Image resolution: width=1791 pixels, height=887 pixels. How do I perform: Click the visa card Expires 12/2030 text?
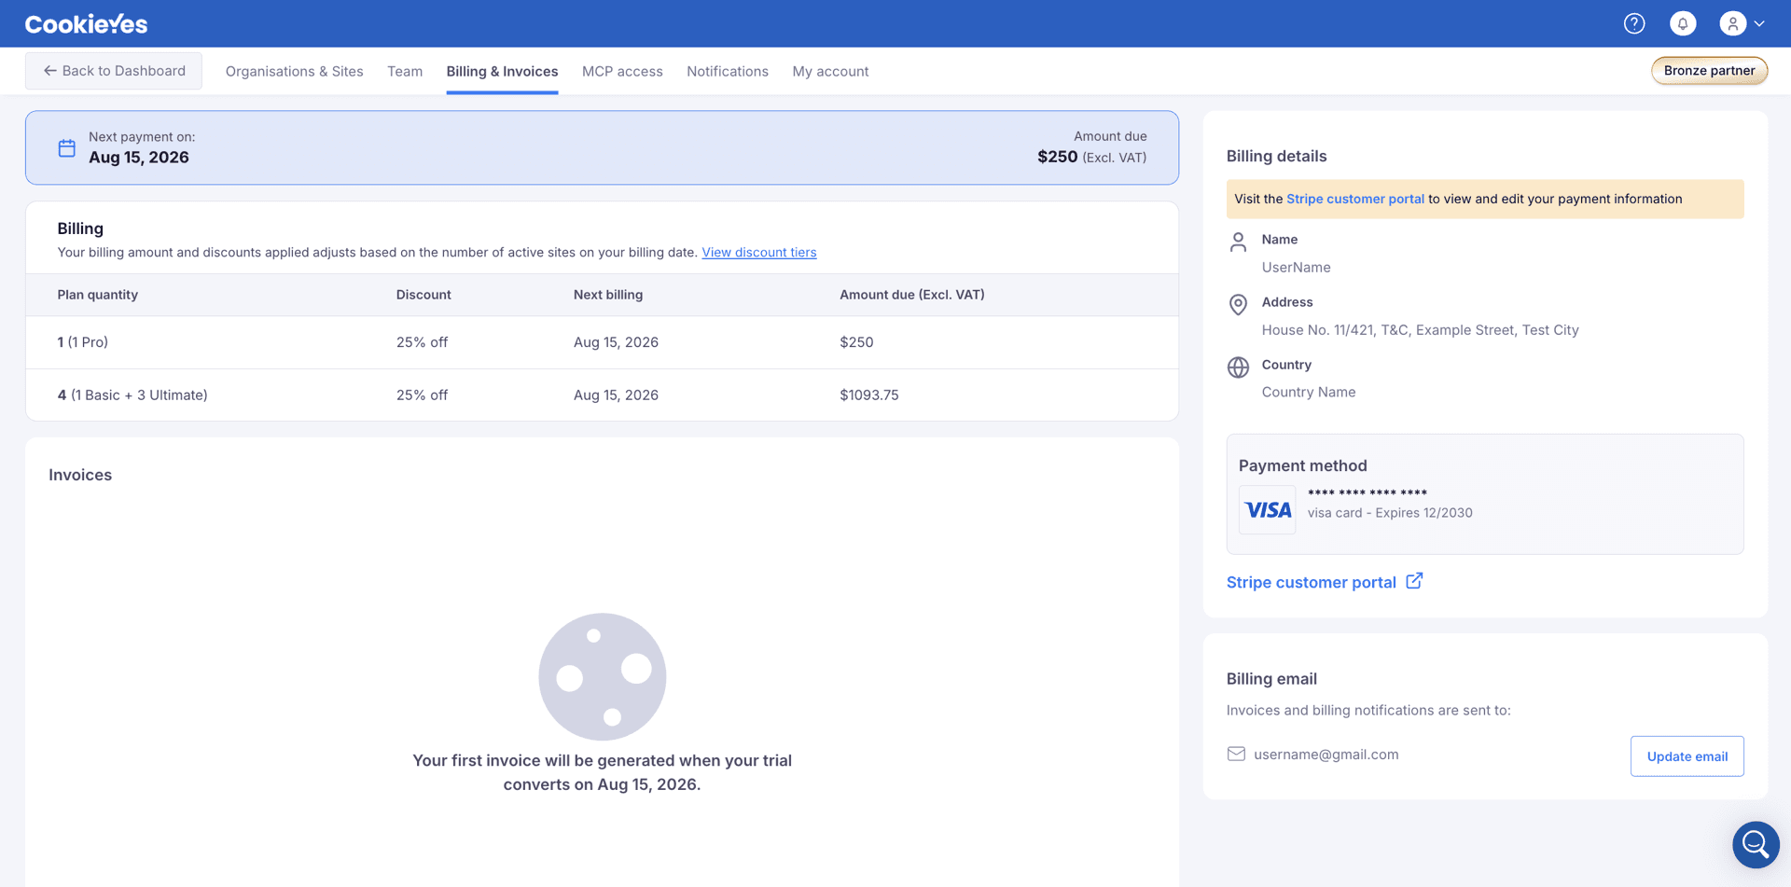[1390, 513]
